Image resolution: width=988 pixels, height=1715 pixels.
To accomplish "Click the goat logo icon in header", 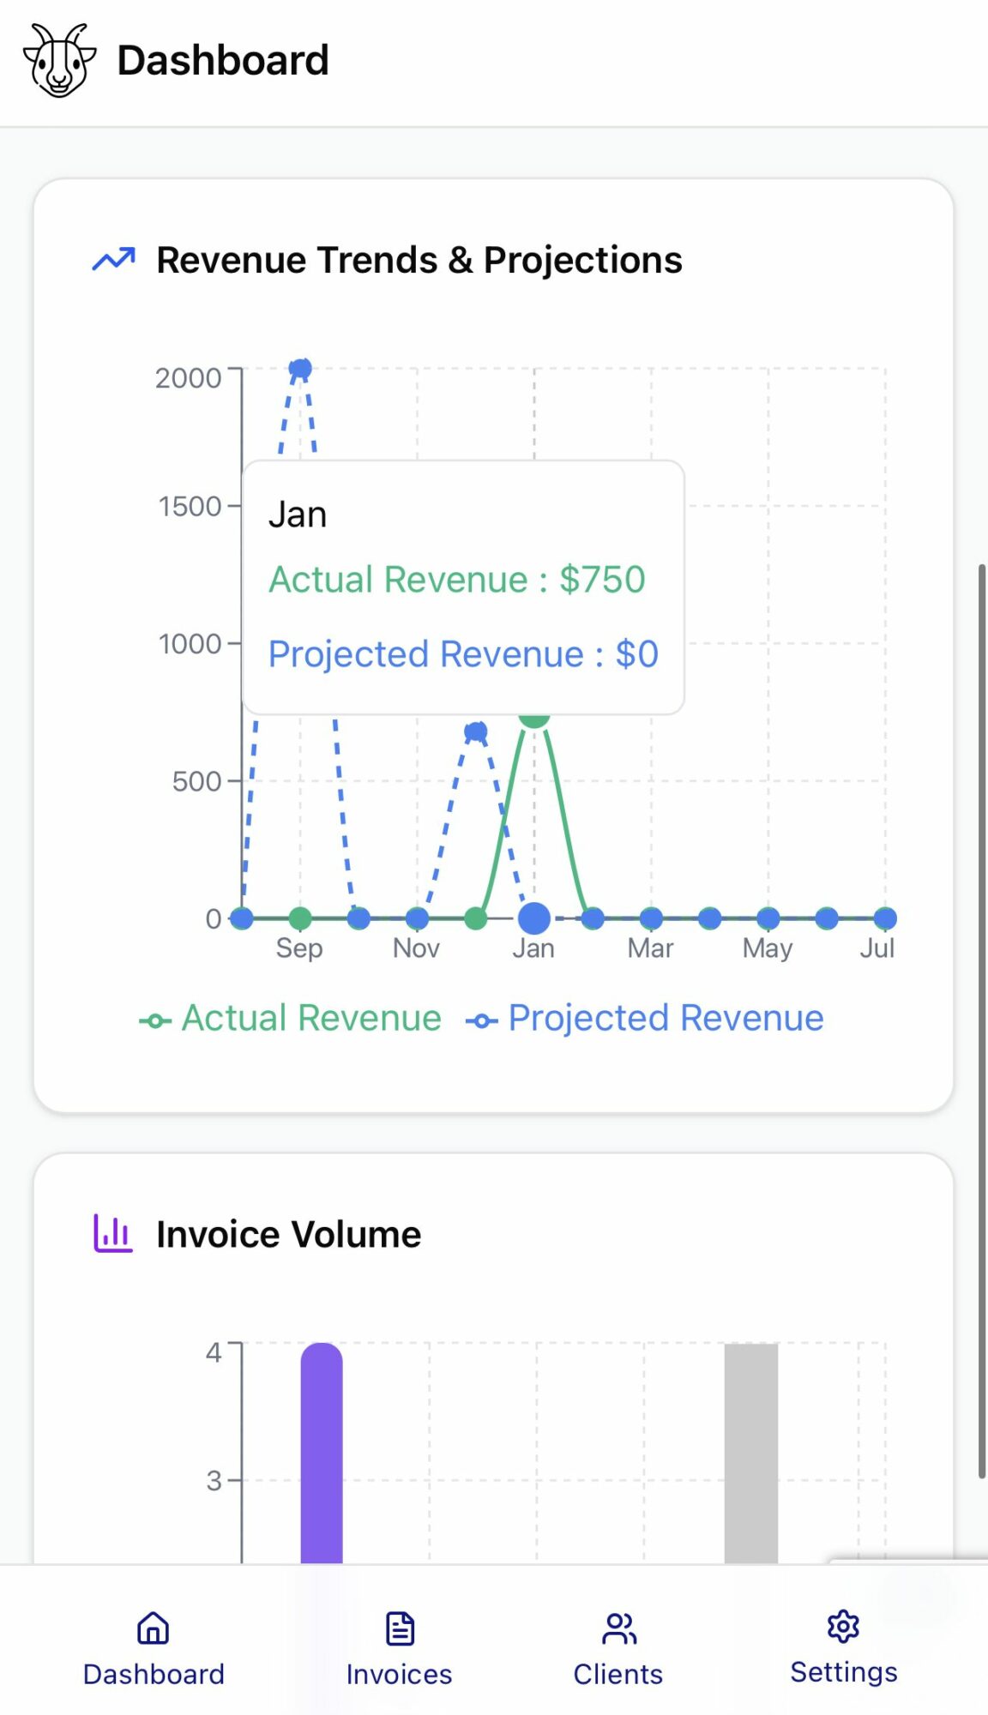I will [x=59, y=60].
